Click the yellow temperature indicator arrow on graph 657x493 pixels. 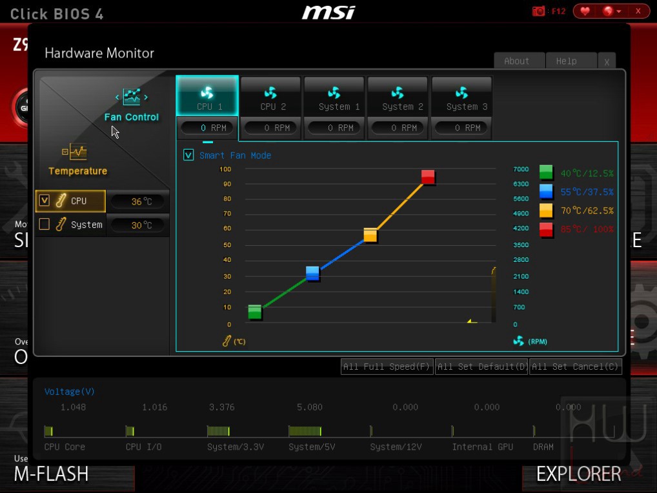(472, 321)
